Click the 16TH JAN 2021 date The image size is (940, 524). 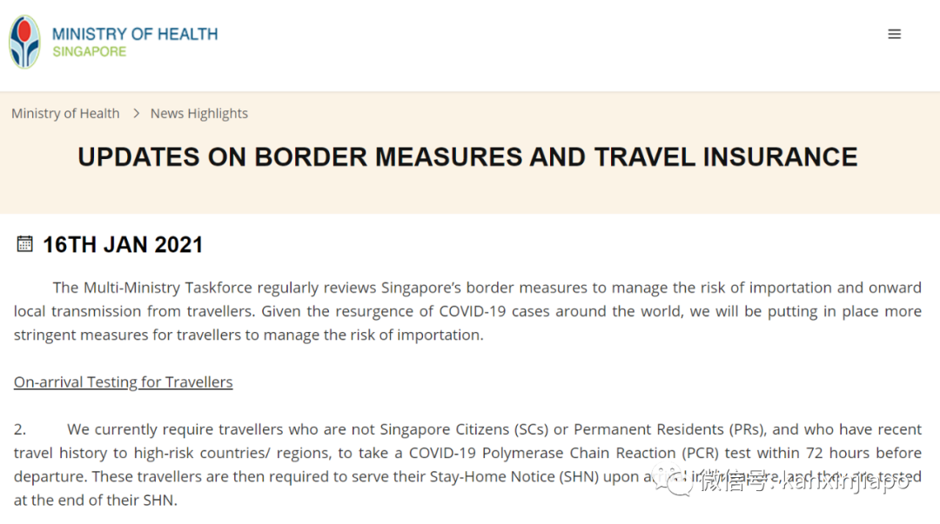(123, 245)
